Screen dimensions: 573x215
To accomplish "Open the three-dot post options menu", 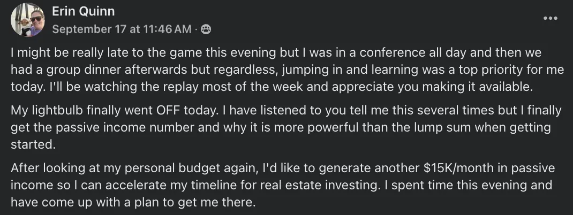I will 550,18.
